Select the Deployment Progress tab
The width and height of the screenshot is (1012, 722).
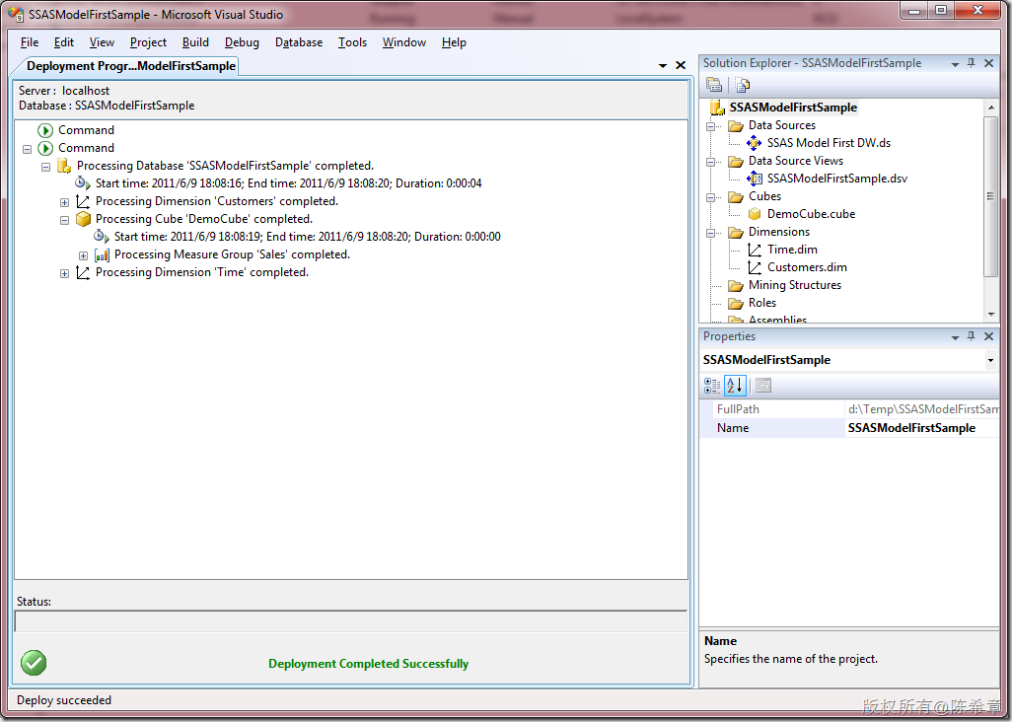tap(131, 66)
